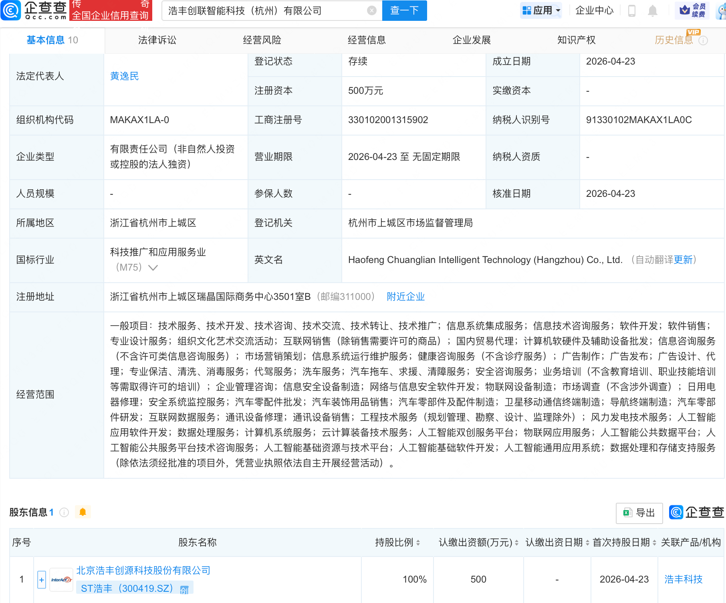This screenshot has height=603, width=726.
Task: Clear the search box using the X icon
Action: coord(371,11)
